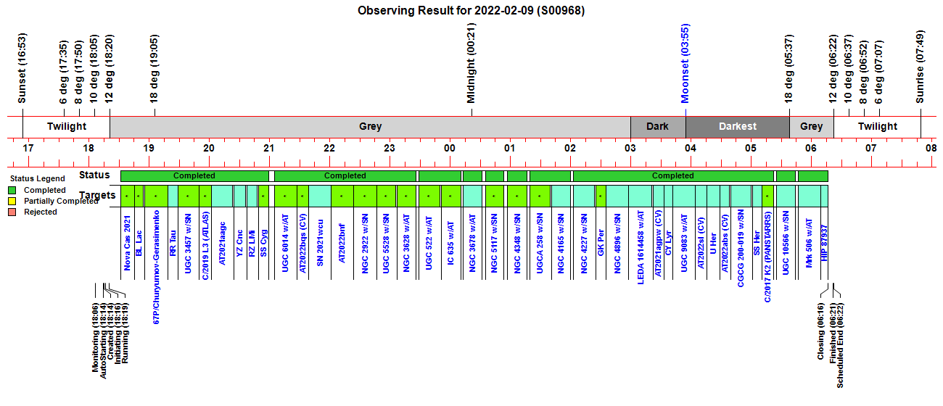Click the Nova Cas 2021 target label
The width and height of the screenshot is (943, 406).
pyautogui.click(x=128, y=244)
